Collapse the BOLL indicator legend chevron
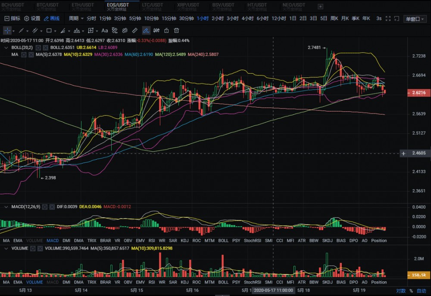The image size is (431, 296). [6, 47]
